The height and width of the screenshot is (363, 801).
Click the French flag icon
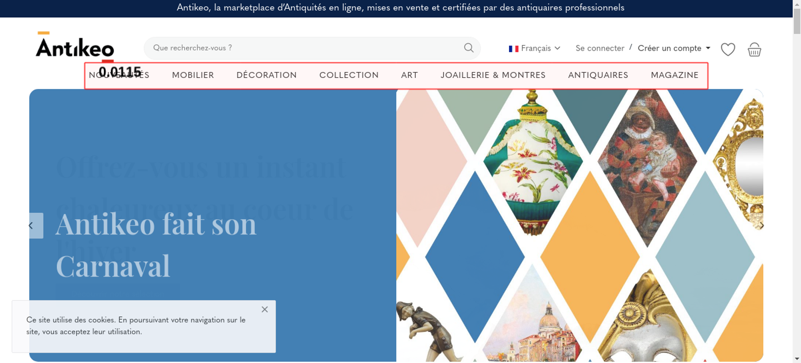coord(513,49)
